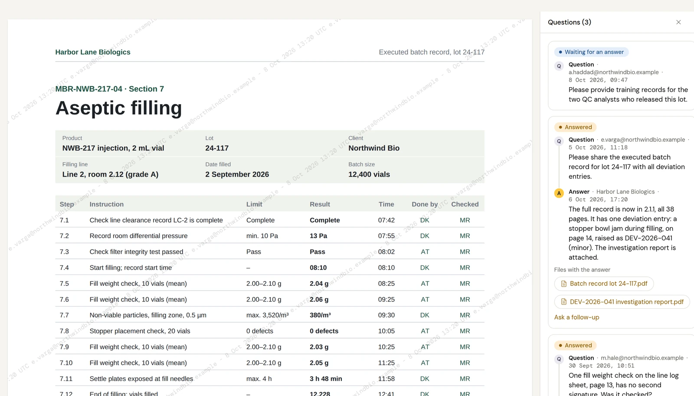This screenshot has height=396, width=694.
Task: Click the file icon on DEV-2026-041 attachment
Action: [x=564, y=302]
